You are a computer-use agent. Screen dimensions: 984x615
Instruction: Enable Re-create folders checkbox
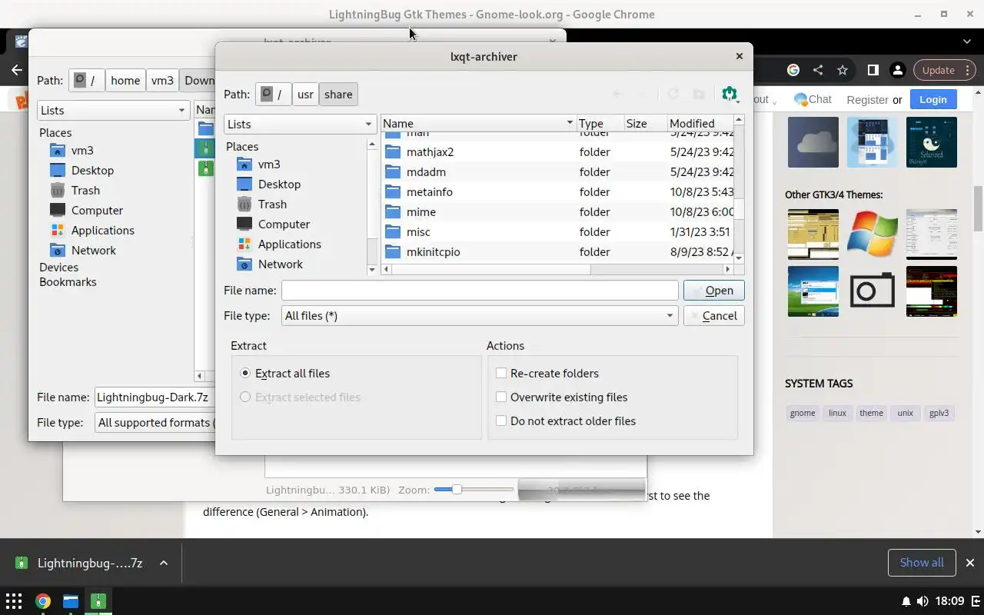(x=501, y=374)
